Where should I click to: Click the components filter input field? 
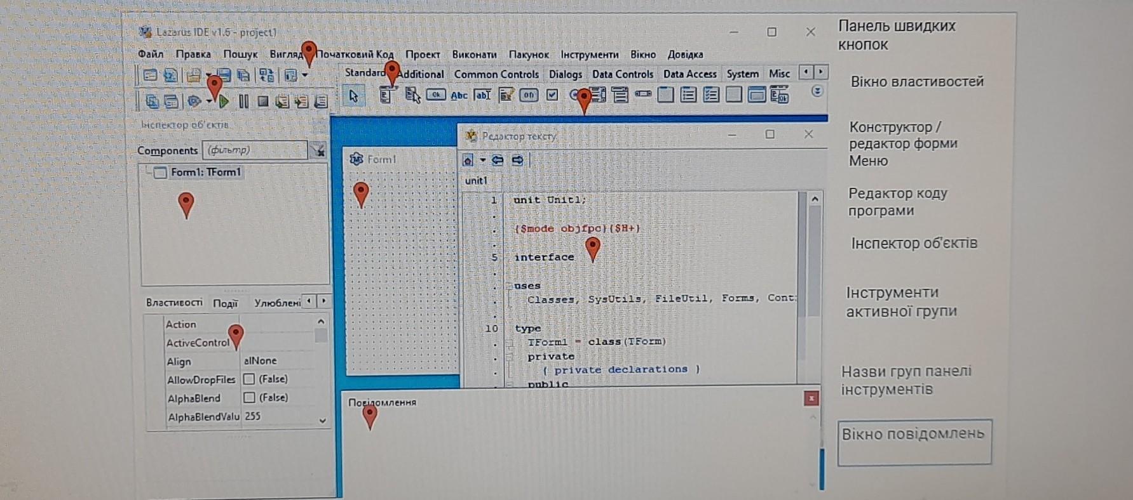pos(255,150)
